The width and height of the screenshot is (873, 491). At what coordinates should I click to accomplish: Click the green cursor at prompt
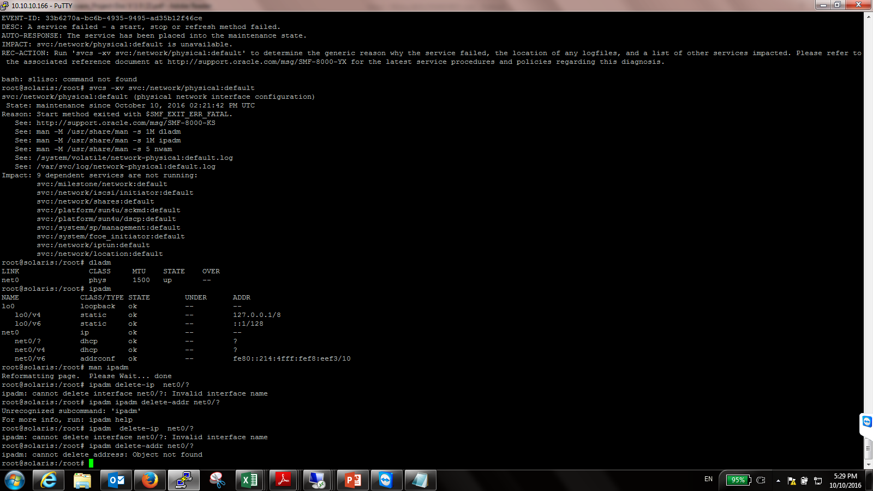[91, 463]
